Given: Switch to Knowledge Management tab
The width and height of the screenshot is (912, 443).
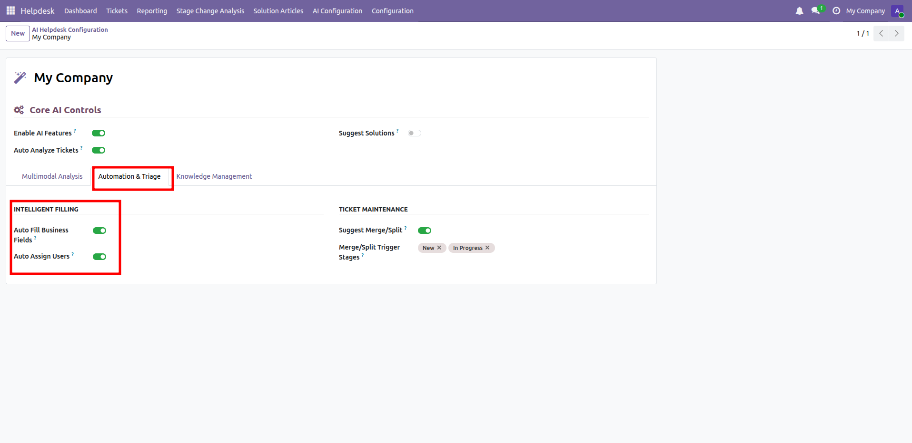Looking at the screenshot, I should coord(214,176).
